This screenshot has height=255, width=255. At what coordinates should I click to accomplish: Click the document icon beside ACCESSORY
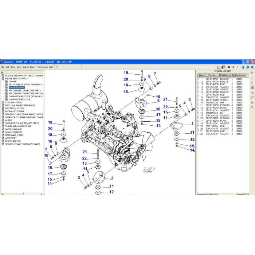(x=3, y=138)
